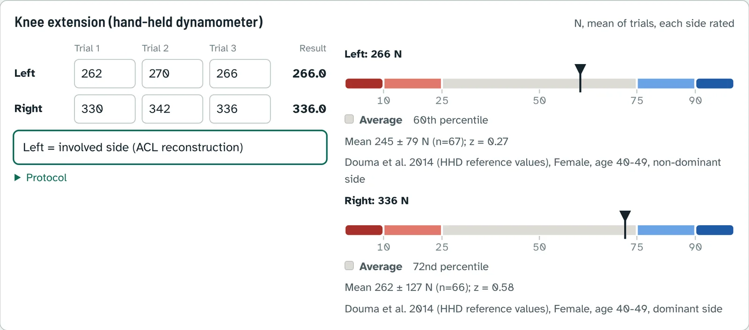Click the dark blue segment of Left bar
Image resolution: width=749 pixels, height=330 pixels.
(714, 84)
